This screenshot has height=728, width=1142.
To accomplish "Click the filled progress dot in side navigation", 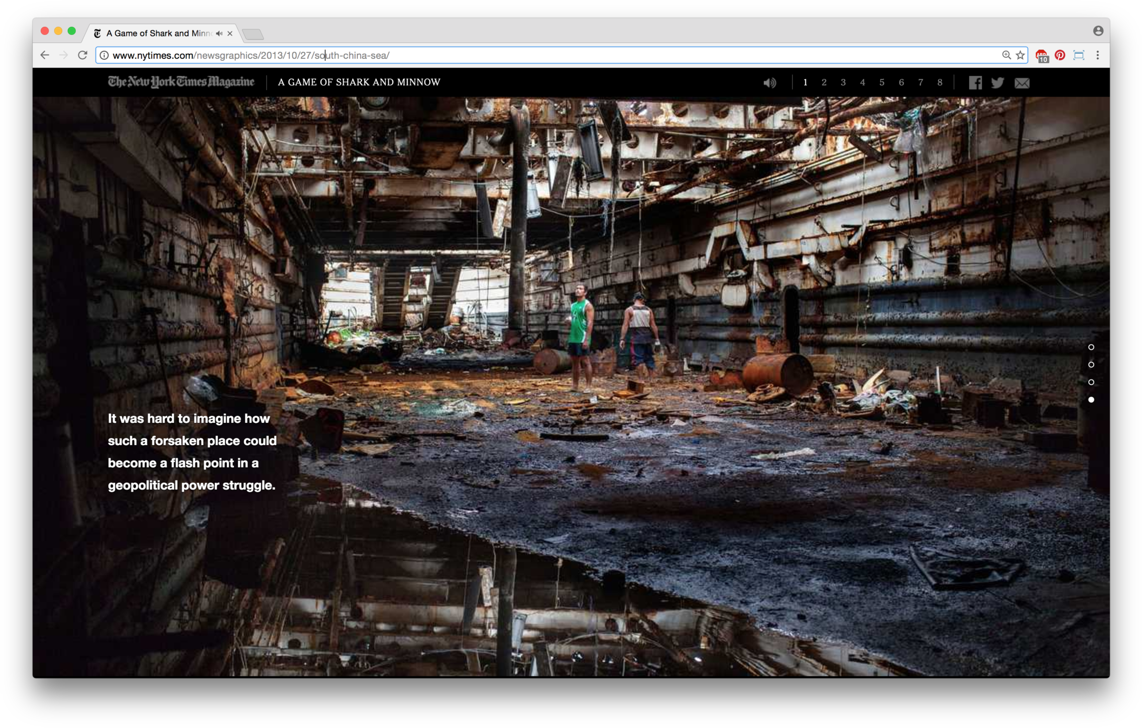I will tap(1090, 400).
